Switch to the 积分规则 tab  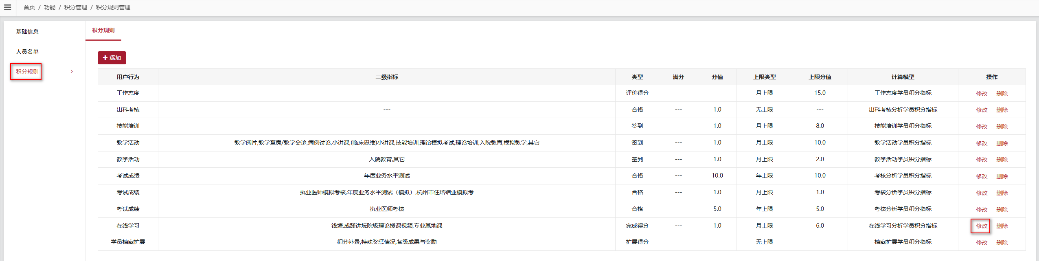point(103,30)
